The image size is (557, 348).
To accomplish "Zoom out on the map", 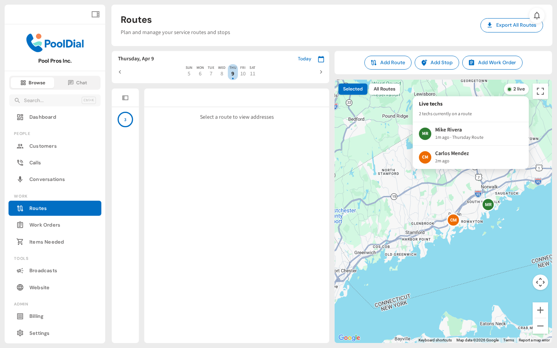I will coord(540,326).
